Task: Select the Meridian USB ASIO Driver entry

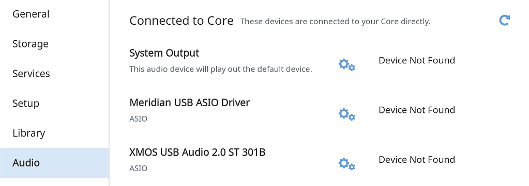Action: (190, 103)
